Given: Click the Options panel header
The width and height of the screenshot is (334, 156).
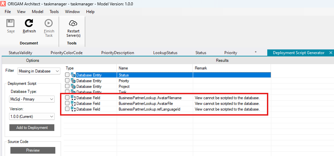Looking at the screenshot, I should [x=33, y=60].
